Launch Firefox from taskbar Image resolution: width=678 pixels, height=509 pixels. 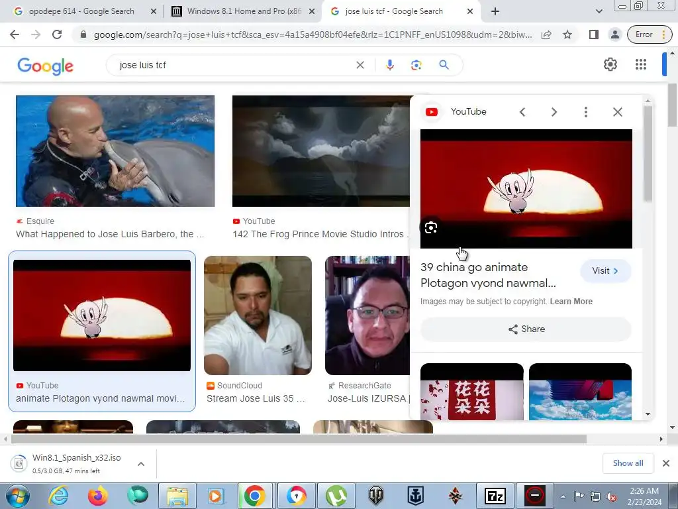pyautogui.click(x=98, y=496)
